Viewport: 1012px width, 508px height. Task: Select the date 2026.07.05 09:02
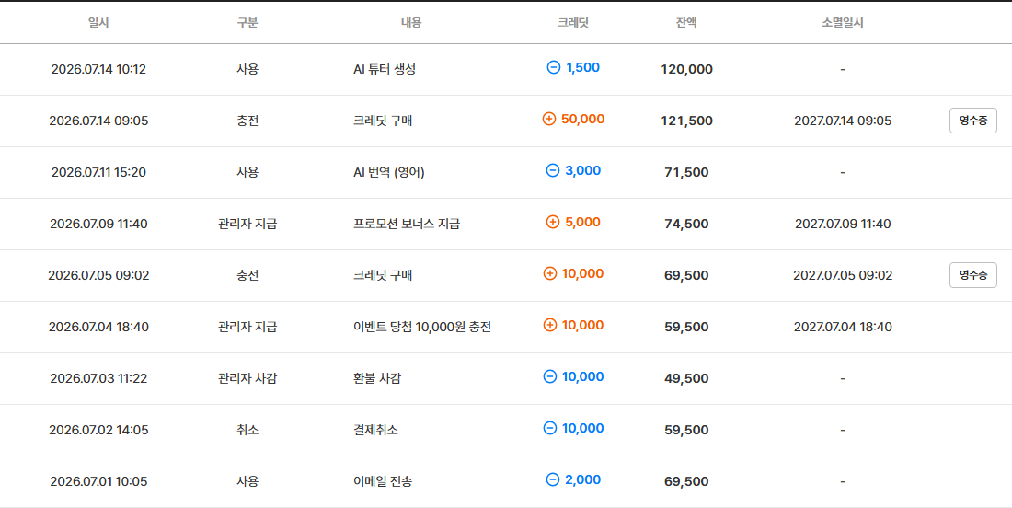coord(98,275)
